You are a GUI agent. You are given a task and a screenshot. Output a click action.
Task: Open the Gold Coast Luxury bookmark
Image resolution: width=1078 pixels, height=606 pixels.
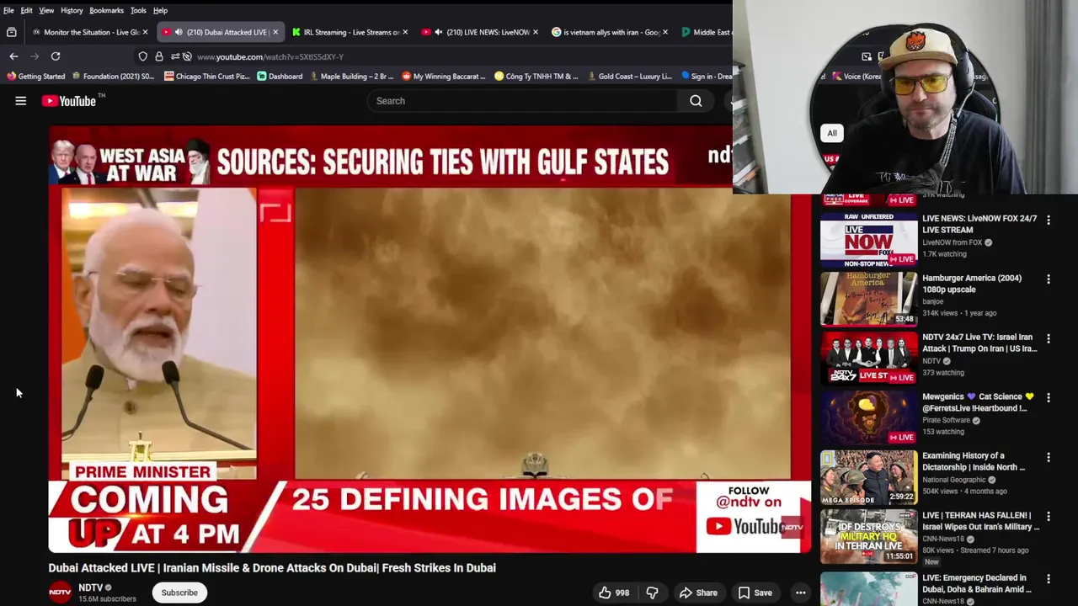[x=629, y=76]
